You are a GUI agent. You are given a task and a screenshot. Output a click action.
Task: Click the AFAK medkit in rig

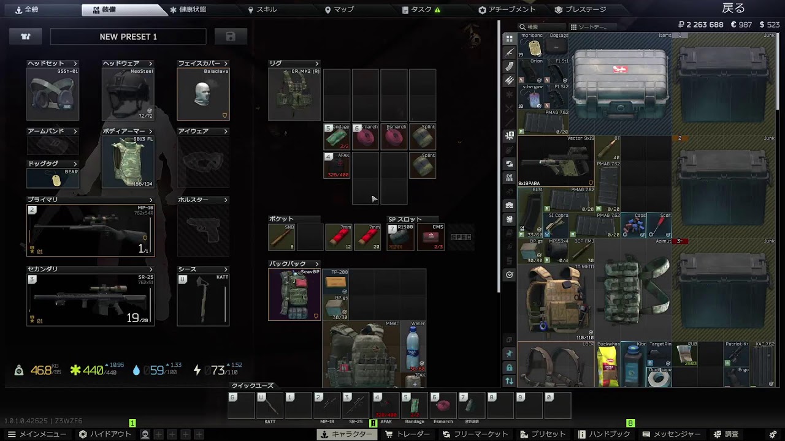pos(337,165)
